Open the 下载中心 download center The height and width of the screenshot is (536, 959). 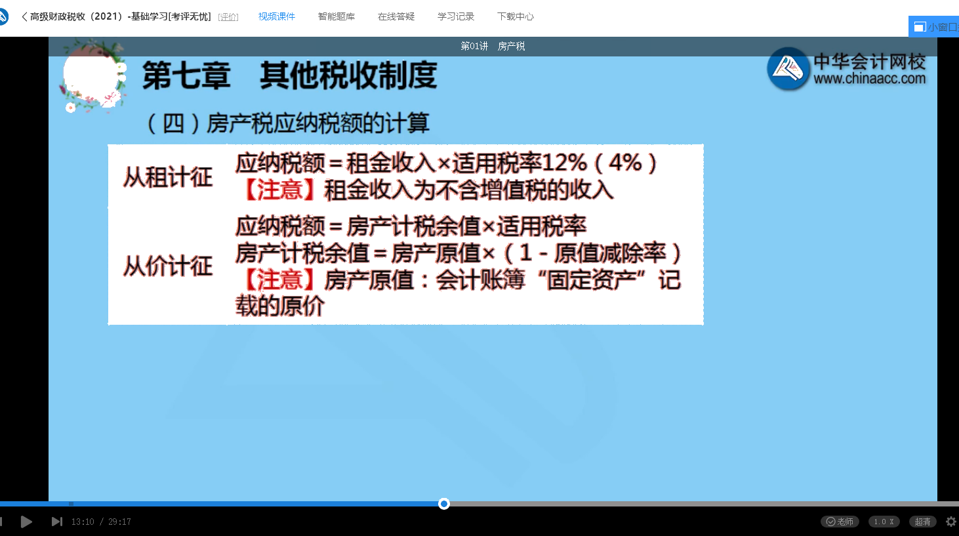coord(516,17)
